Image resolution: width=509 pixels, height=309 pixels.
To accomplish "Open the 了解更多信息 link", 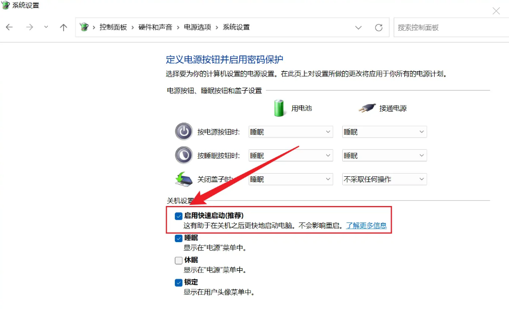I will tap(366, 226).
